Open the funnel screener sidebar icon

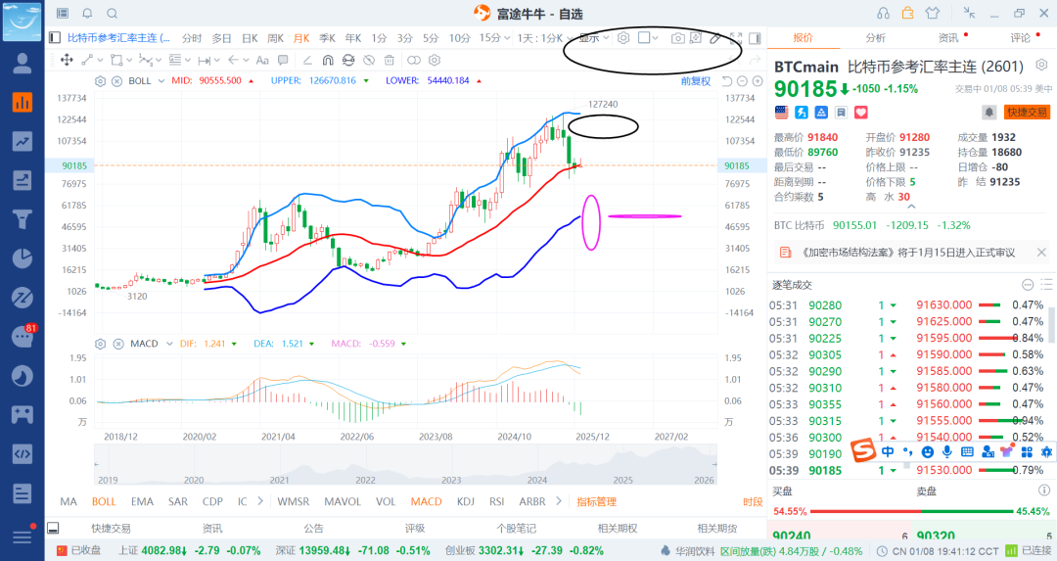[x=23, y=219]
